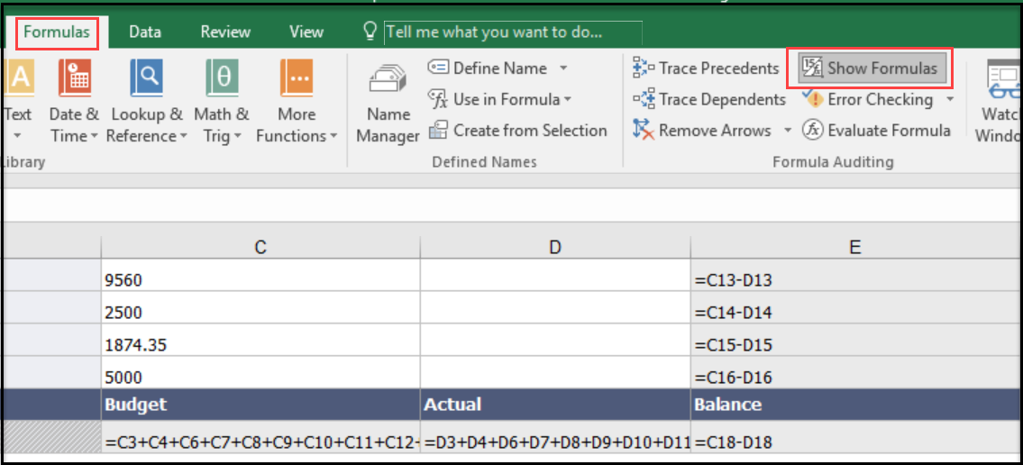Click the Define Name tag icon

click(x=438, y=68)
